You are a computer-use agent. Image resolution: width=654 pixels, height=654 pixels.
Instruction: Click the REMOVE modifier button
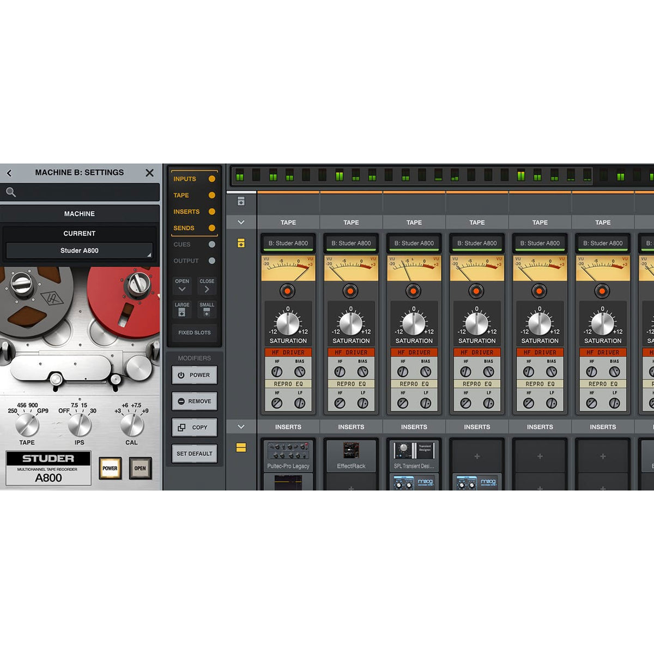(195, 401)
